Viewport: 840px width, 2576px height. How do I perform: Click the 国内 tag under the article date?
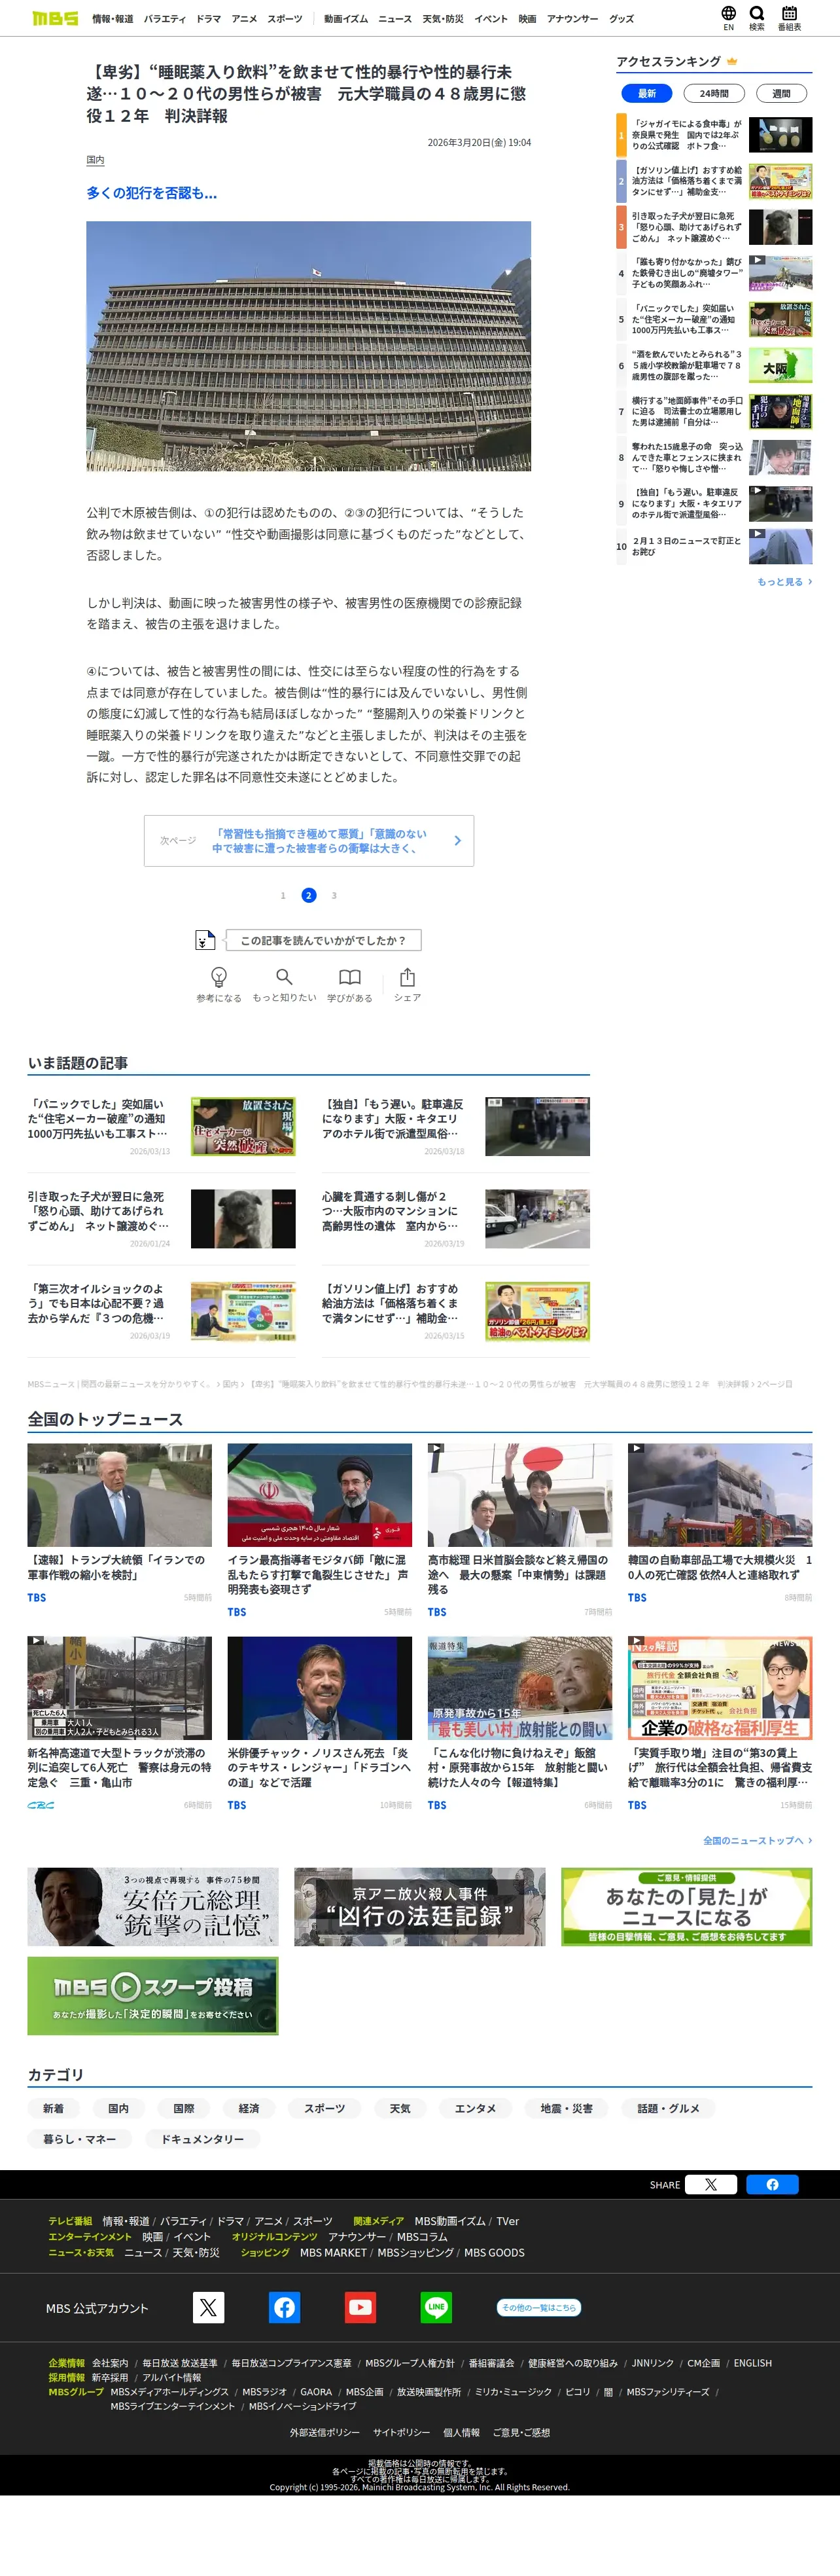(x=95, y=160)
